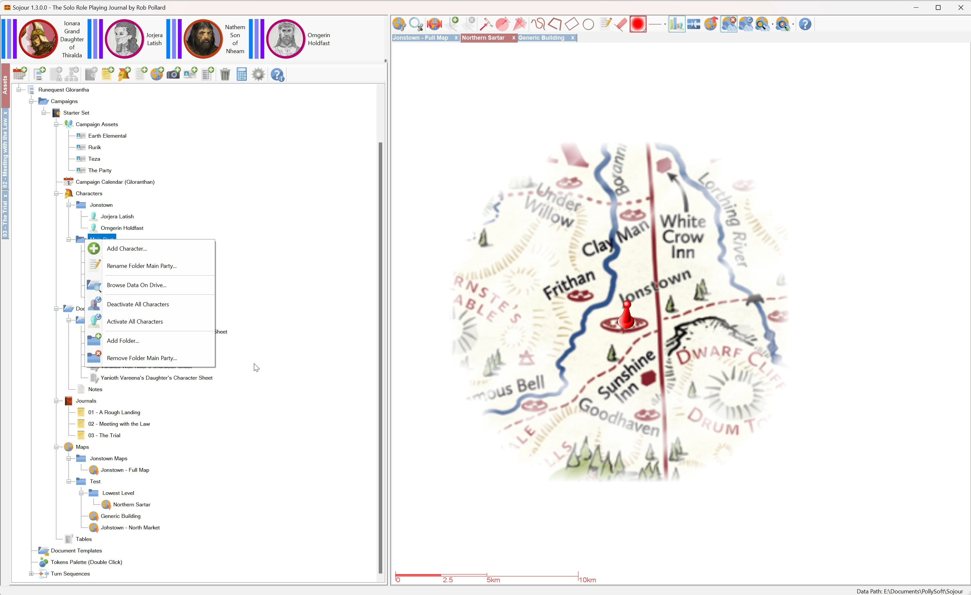
Task: Toggle the fog of war remove button
Action: point(729,24)
